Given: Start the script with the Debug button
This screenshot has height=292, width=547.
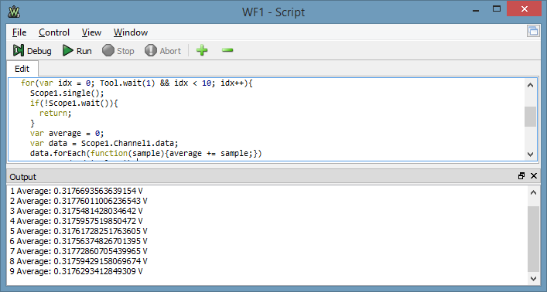Looking at the screenshot, I should click(32, 51).
